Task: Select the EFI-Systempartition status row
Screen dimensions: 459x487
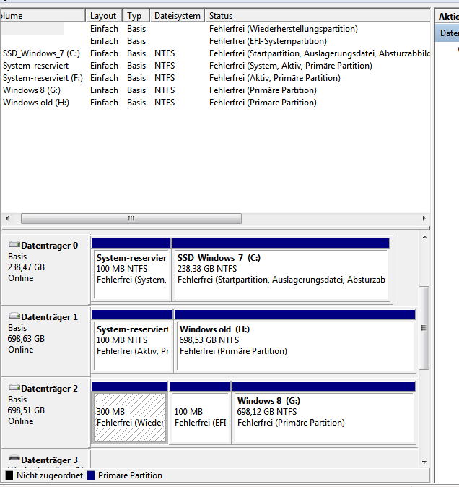Action: pos(216,41)
